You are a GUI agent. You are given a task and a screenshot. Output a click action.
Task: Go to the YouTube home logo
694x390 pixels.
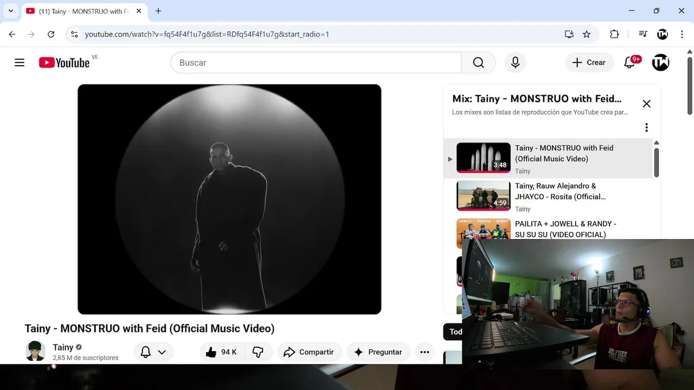64,63
